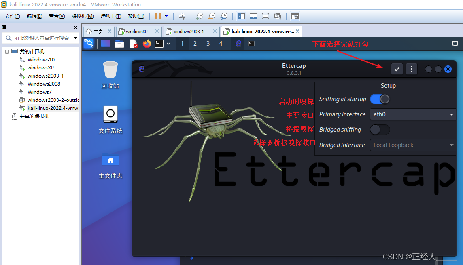
Task: Open the snapshot manager toolbar icon
Action: [224, 16]
